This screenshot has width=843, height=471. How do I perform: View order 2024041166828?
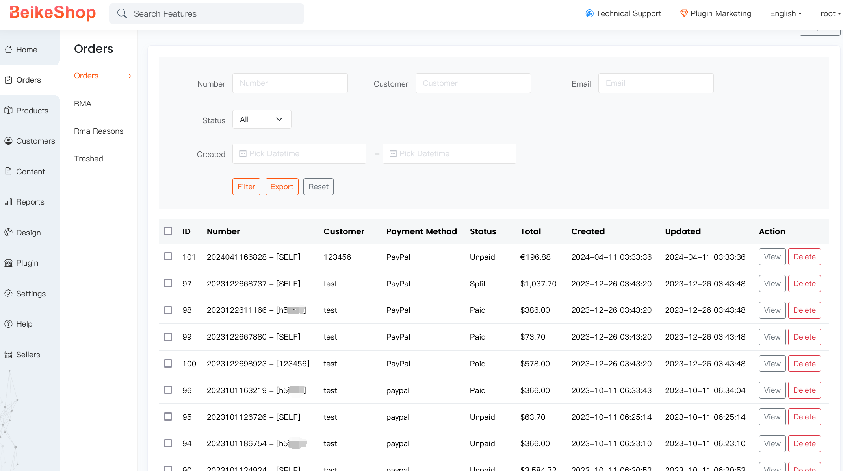[x=772, y=257]
